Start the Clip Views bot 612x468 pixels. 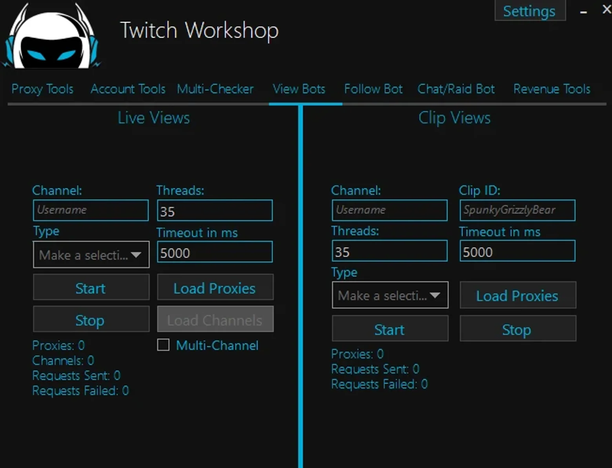390,329
